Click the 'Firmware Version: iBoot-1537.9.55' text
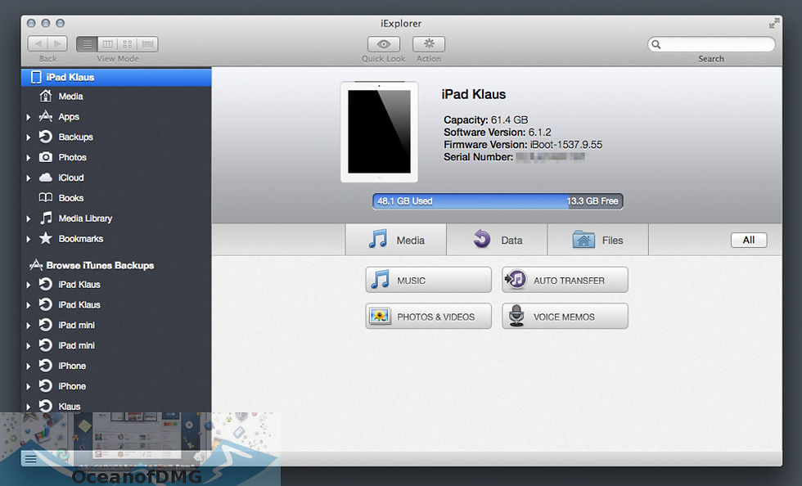802x486 pixels. pyautogui.click(x=523, y=144)
